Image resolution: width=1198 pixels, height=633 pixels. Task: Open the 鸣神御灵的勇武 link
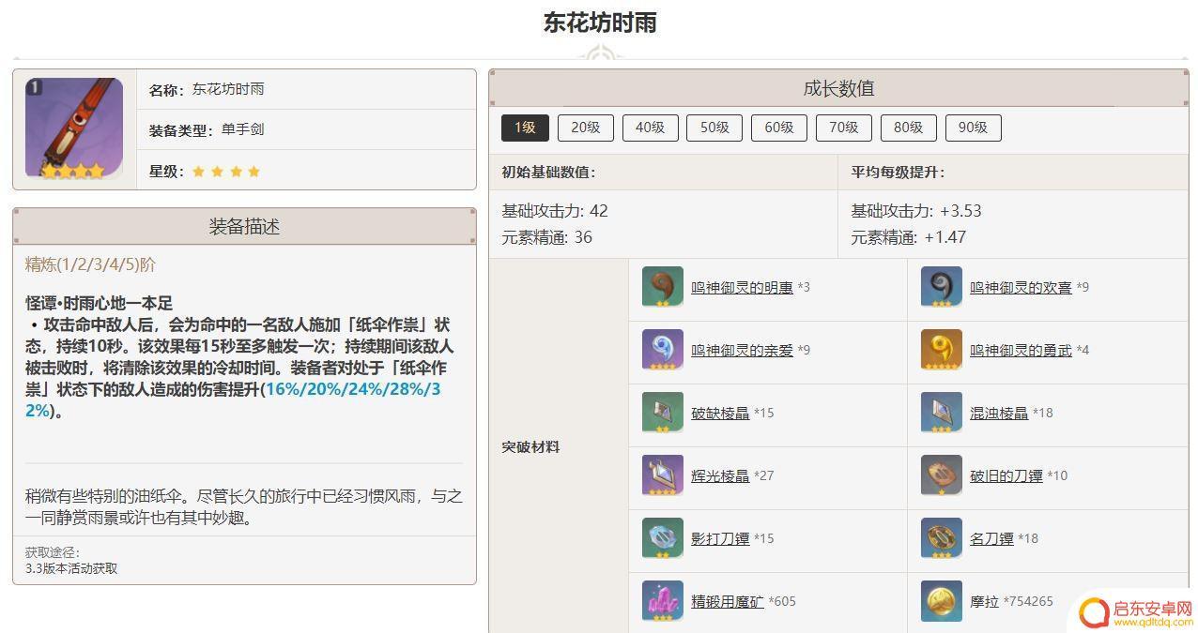1021,350
